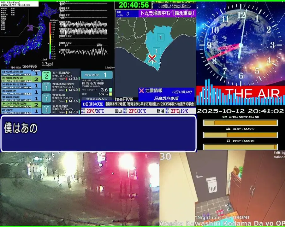
Task: Click the 南海トラフ地震 news ticker
Action: coord(150,104)
